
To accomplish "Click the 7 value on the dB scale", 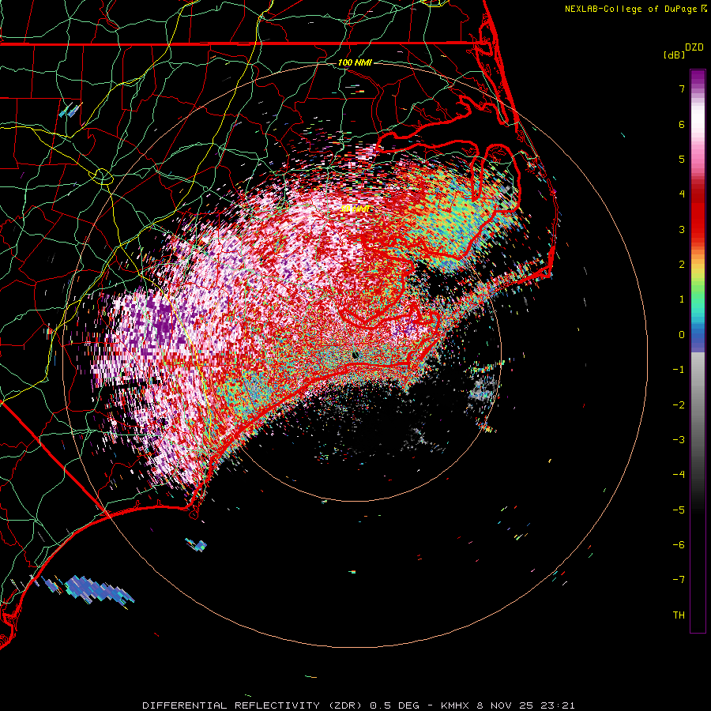I will [x=682, y=88].
